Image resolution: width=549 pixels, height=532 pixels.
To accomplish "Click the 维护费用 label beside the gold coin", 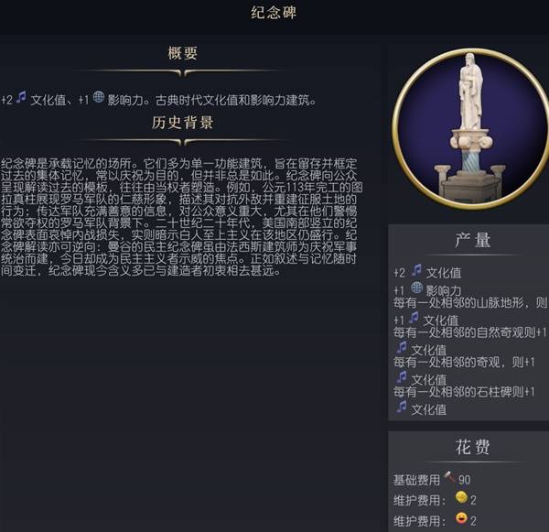I will point(420,501).
